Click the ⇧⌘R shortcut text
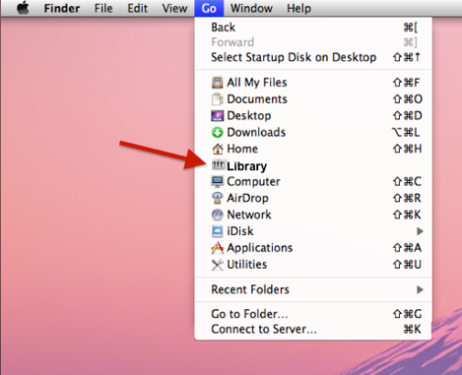The width and height of the screenshot is (462, 375). [407, 198]
